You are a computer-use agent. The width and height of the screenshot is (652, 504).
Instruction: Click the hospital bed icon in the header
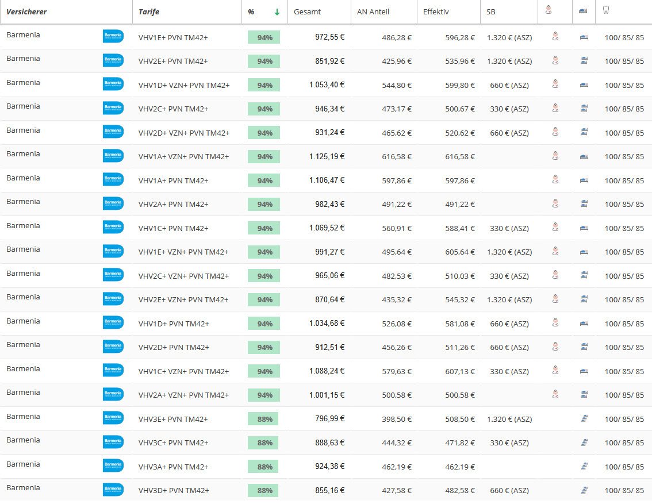point(584,11)
